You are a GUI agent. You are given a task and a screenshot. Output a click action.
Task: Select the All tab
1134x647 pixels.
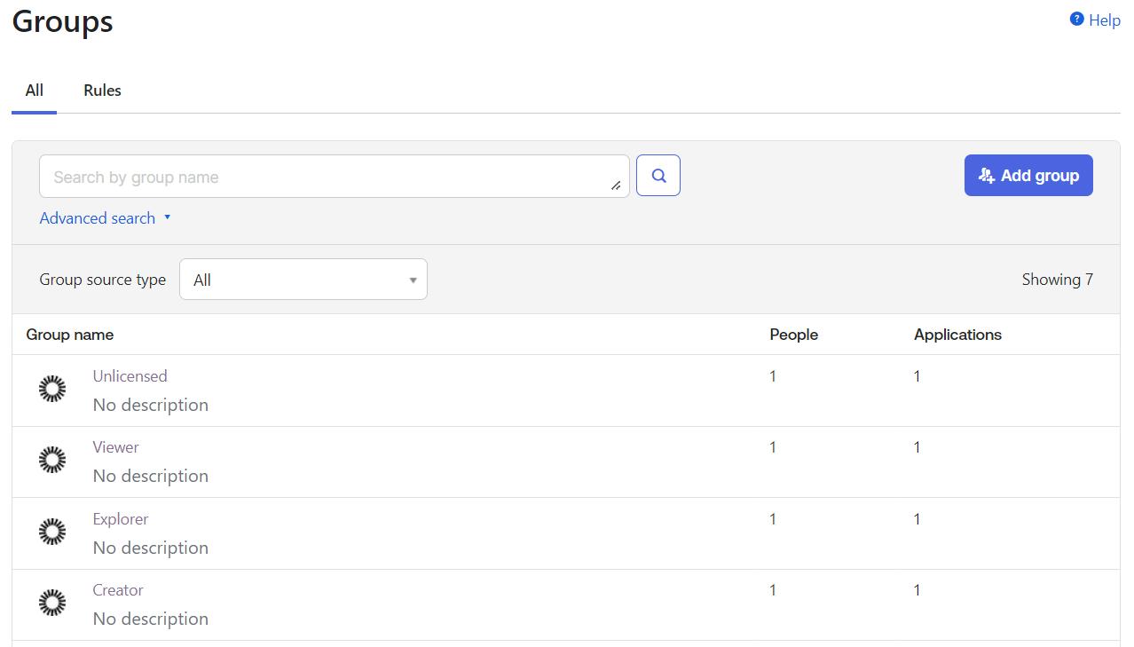click(x=34, y=91)
